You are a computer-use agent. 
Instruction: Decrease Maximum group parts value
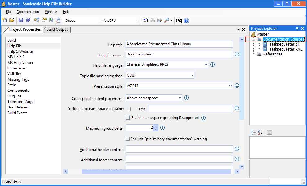155,129
